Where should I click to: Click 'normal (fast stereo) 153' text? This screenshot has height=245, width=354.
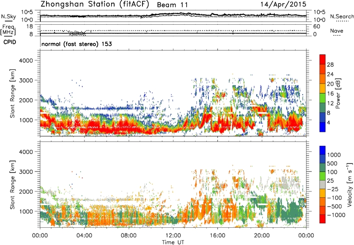click(x=77, y=44)
